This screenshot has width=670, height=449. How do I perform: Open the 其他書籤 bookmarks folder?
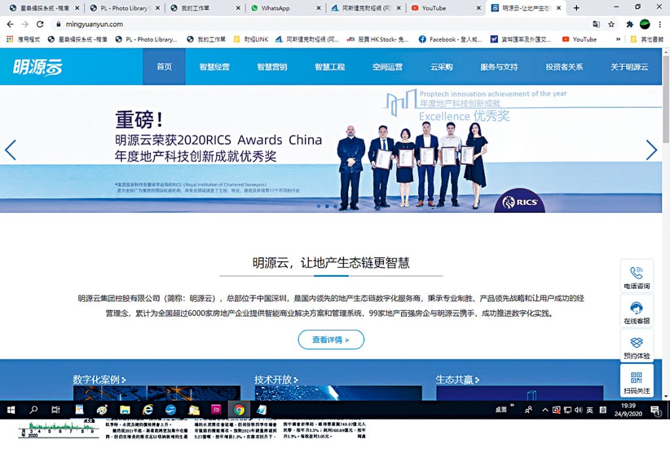point(647,39)
